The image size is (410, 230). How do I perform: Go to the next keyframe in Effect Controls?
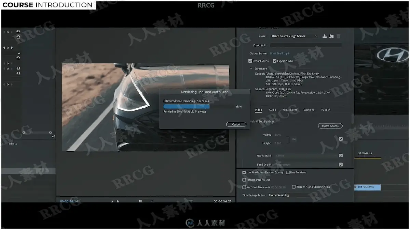(12, 48)
